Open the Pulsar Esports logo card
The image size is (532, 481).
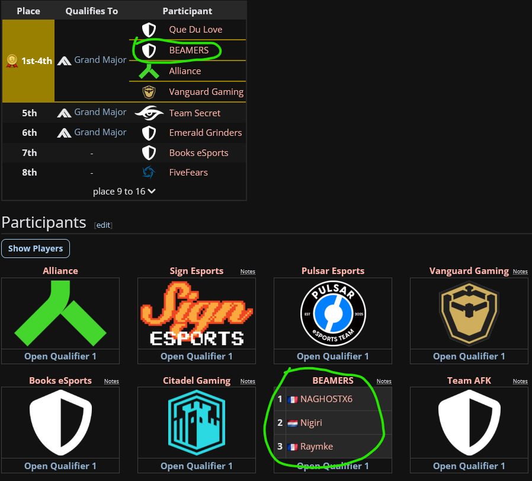pyautogui.click(x=333, y=313)
